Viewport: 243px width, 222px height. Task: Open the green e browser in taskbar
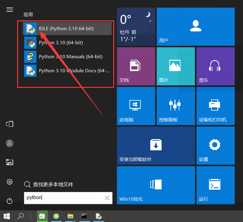[x=56, y=216]
